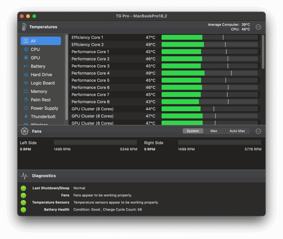Click the 5776 RPM right fan maximum
Viewport: 283px width, 239px height.
[x=253, y=149]
